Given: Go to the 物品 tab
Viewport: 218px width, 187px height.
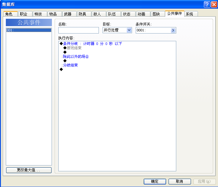Looking at the screenshot, I should pyautogui.click(x=55, y=14).
